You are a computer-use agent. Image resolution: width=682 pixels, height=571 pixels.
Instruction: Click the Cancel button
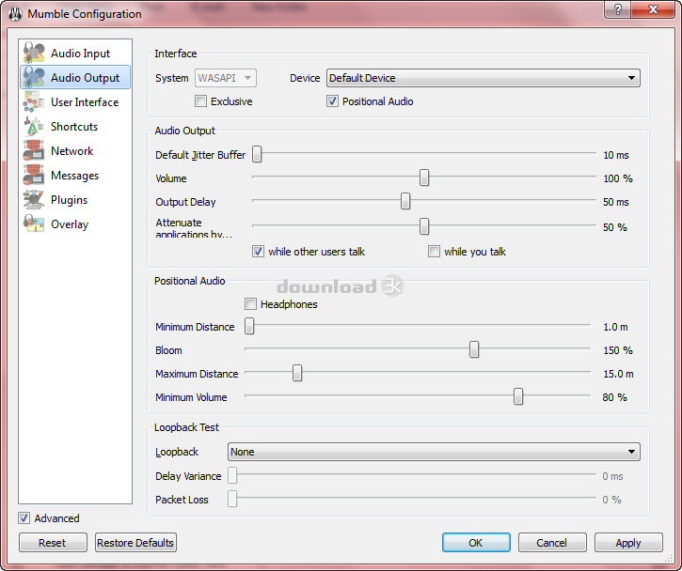click(x=552, y=543)
